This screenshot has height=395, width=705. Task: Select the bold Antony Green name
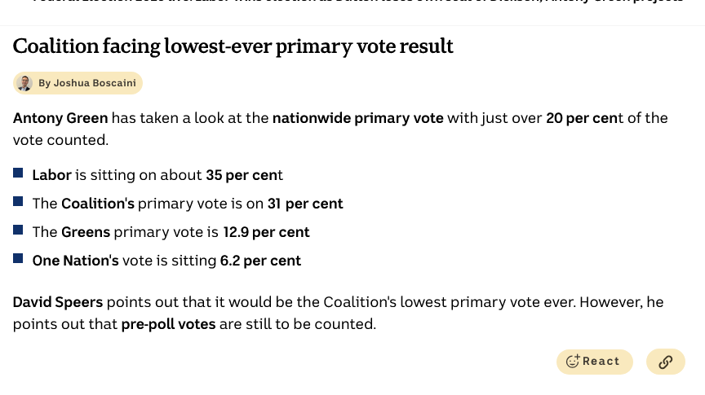point(60,118)
